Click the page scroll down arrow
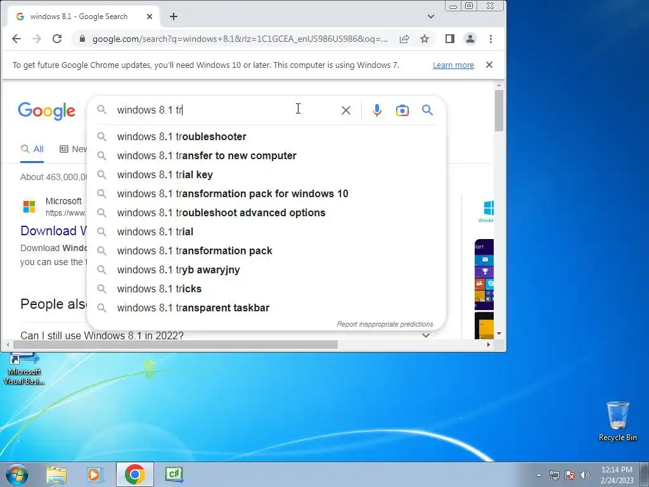 [x=499, y=334]
